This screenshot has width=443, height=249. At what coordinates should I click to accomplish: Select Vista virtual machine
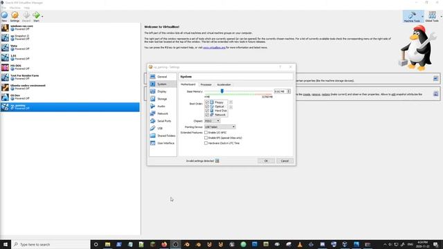(x=70, y=47)
